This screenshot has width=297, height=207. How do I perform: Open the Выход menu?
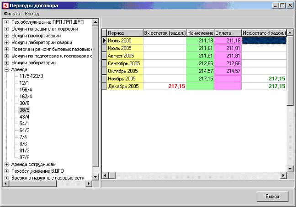point(32,14)
